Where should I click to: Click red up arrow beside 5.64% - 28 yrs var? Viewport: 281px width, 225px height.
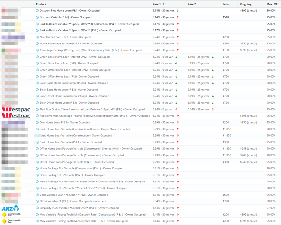tap(213, 109)
